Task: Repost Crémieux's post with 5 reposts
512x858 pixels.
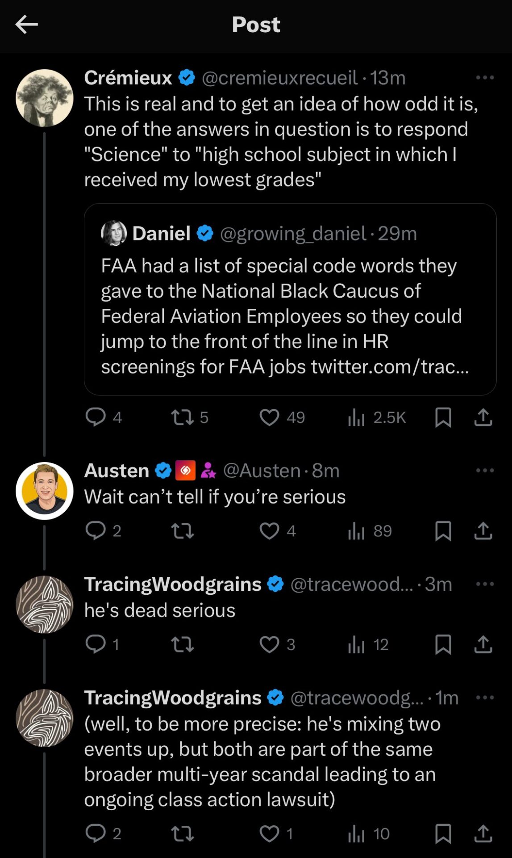Action: (183, 417)
